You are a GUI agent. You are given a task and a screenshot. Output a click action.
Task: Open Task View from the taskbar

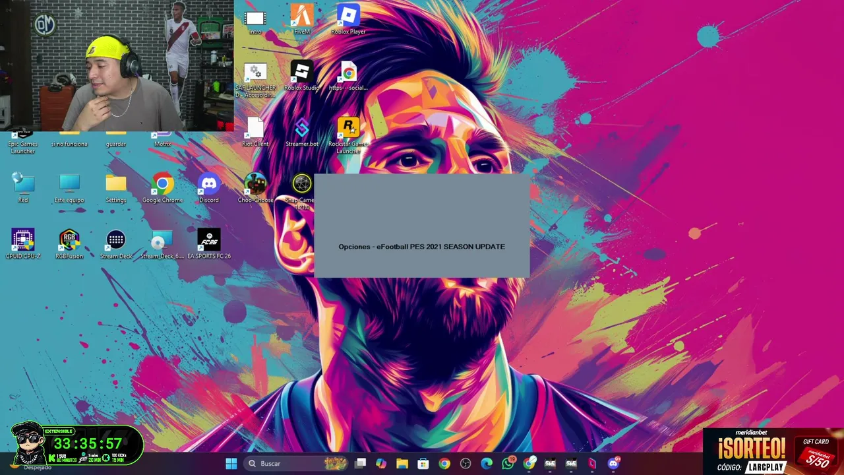(x=360, y=464)
